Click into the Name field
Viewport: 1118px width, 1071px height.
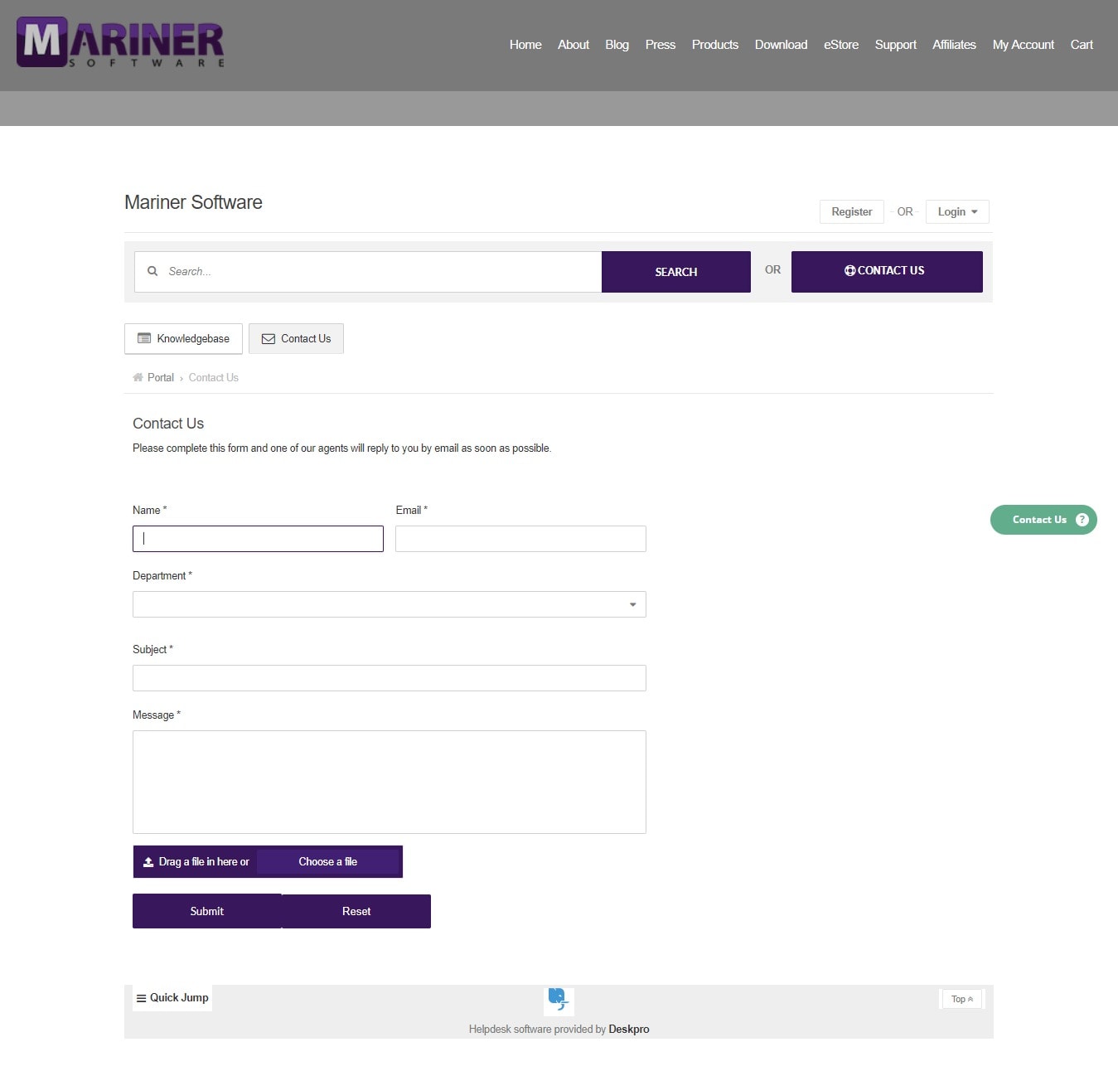[258, 539]
